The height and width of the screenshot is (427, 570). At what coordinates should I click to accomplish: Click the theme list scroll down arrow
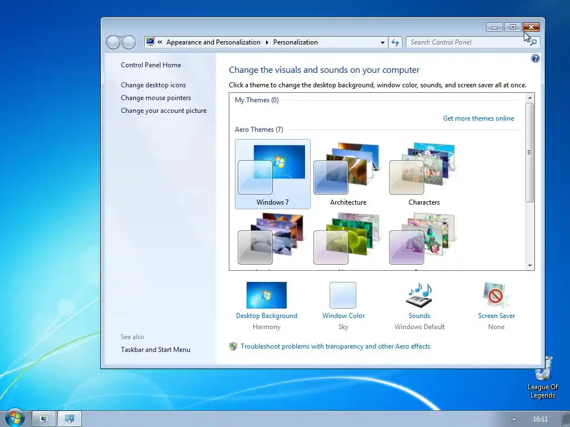(530, 265)
